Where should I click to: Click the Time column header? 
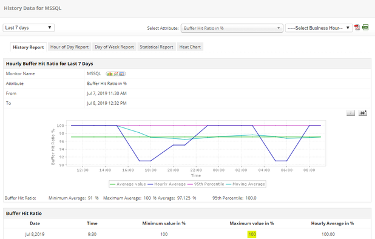pos(92,223)
